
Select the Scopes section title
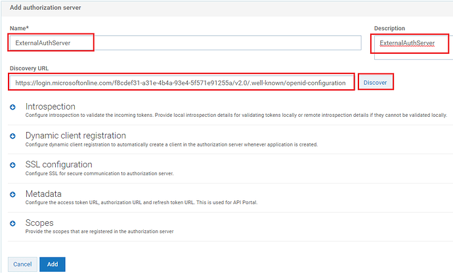coord(39,222)
